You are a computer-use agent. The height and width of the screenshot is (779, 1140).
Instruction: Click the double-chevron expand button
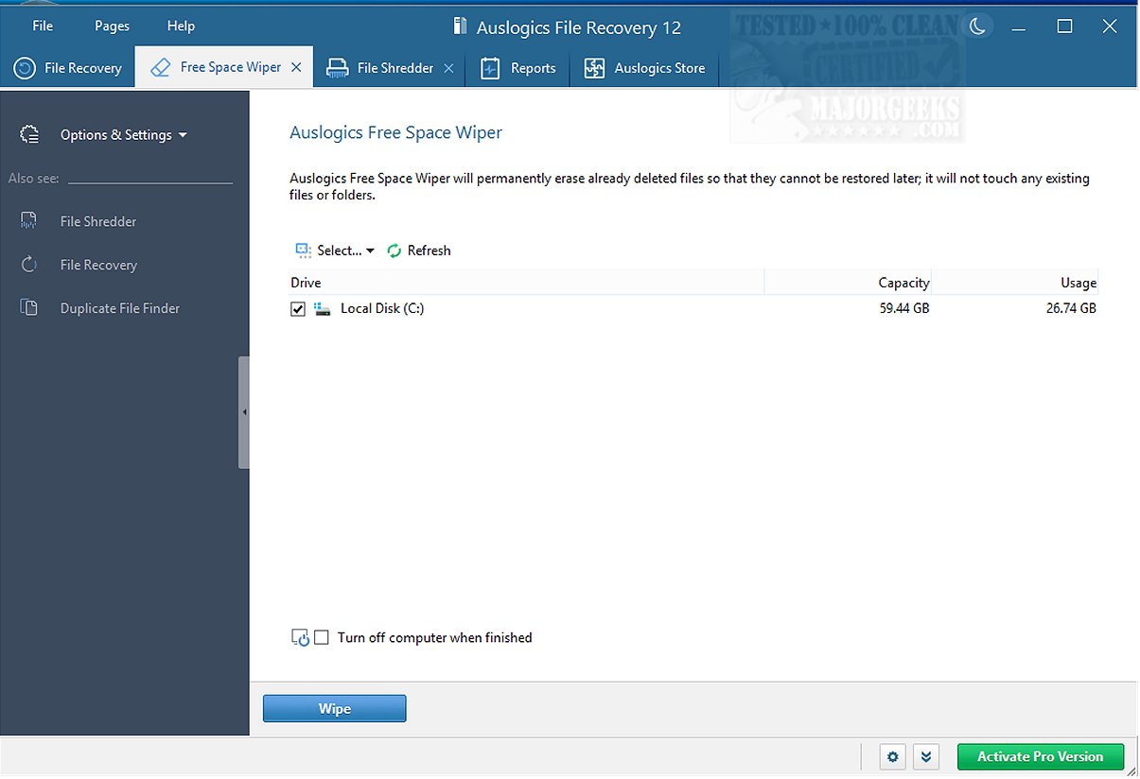tap(926, 756)
